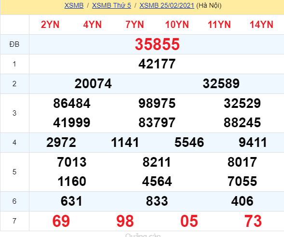Click the prize 1 row label

pyautogui.click(x=14, y=64)
